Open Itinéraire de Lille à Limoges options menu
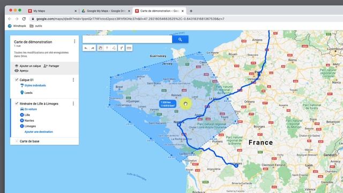This screenshot has height=193, width=343. point(73,103)
